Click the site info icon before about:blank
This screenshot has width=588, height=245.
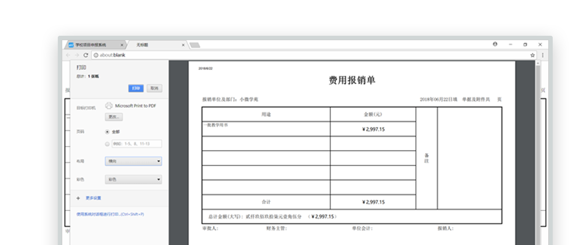point(96,55)
